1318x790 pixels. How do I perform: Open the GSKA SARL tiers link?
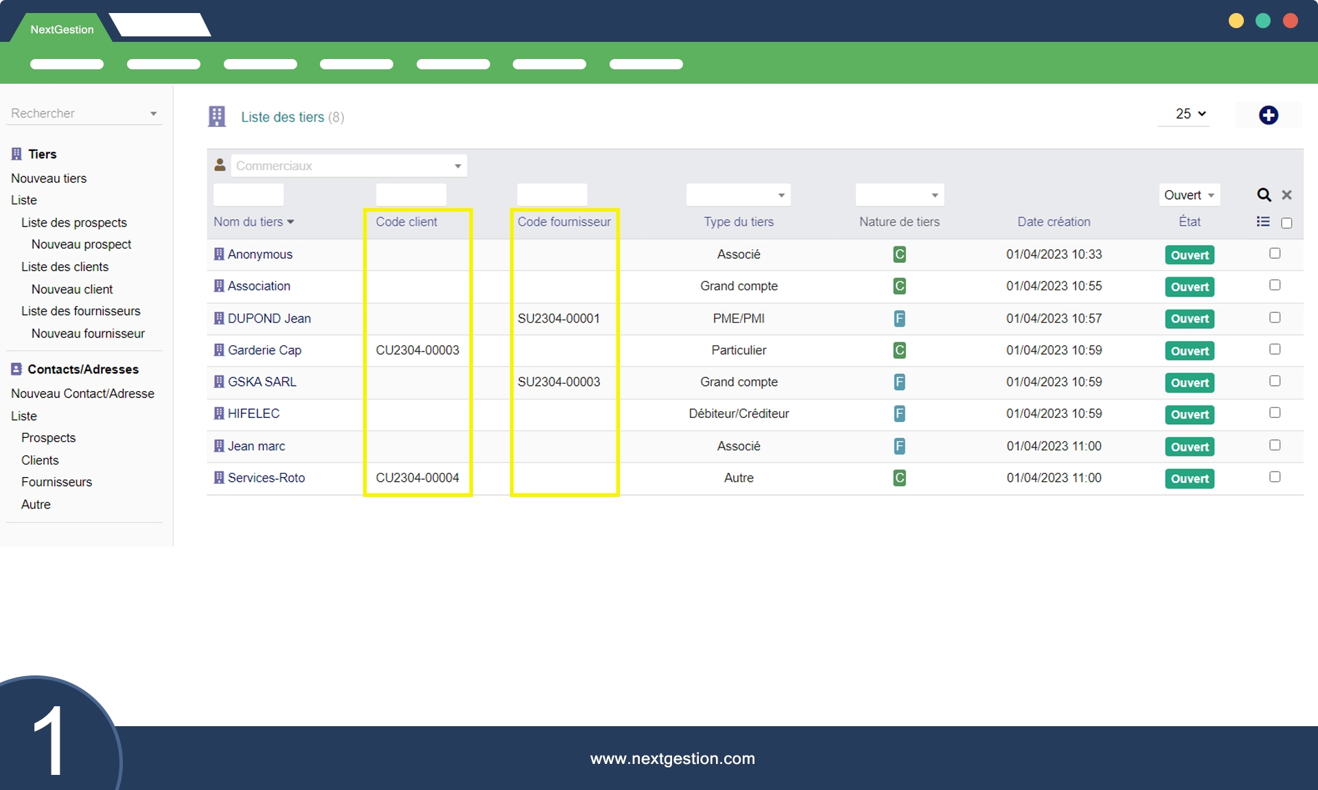pos(262,382)
